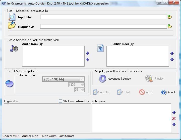Click the About question mark icon
This screenshot has height=140, width=181.
(164, 92)
